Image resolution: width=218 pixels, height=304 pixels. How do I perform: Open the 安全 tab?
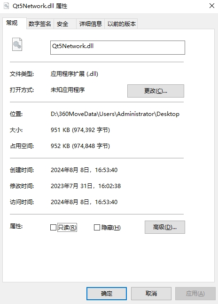pyautogui.click(x=65, y=24)
